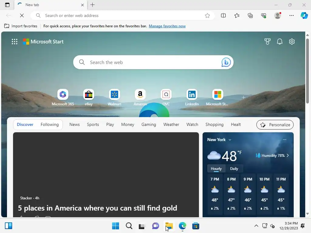Screen dimensions: 311x233
Task: Switch weather to Daily view
Action: 234,169
